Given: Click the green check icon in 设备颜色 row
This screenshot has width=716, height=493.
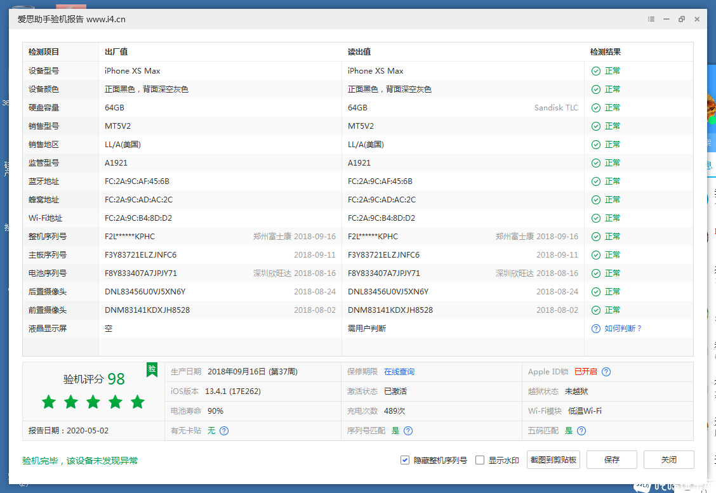Looking at the screenshot, I should [x=596, y=89].
